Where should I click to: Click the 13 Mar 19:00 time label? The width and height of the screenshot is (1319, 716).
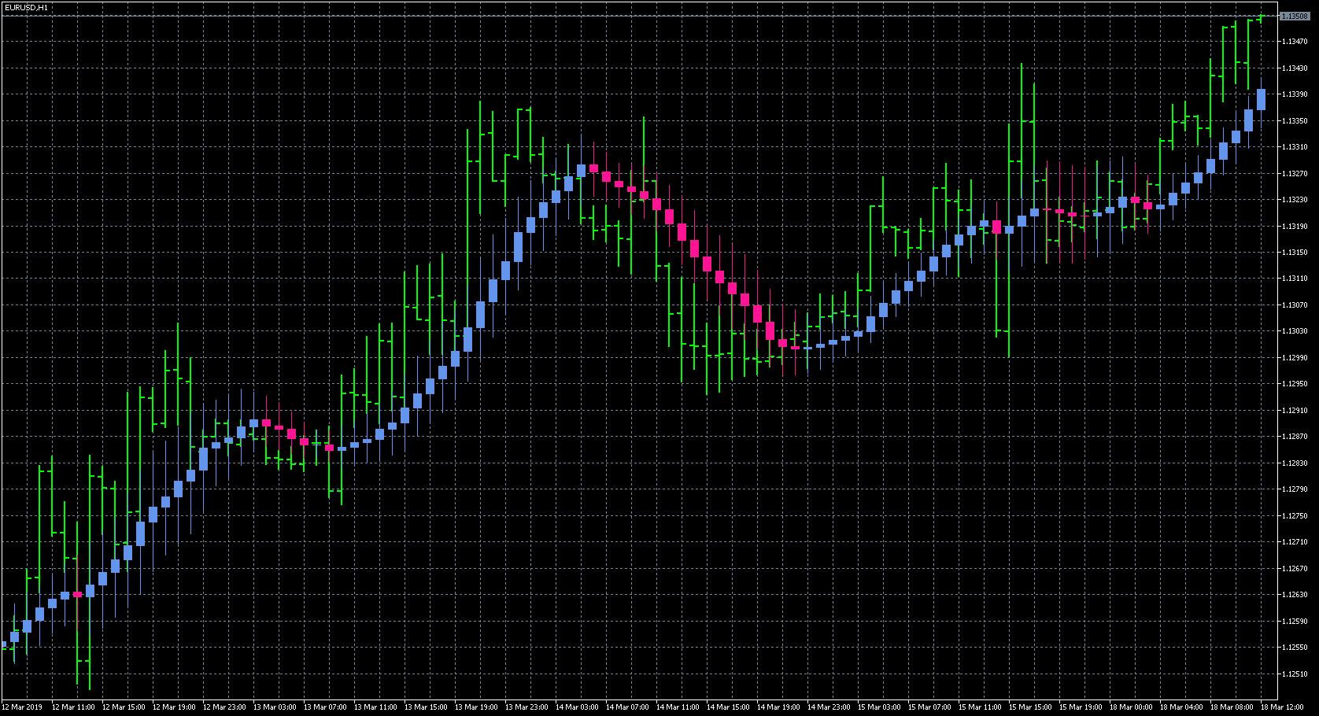(x=476, y=707)
